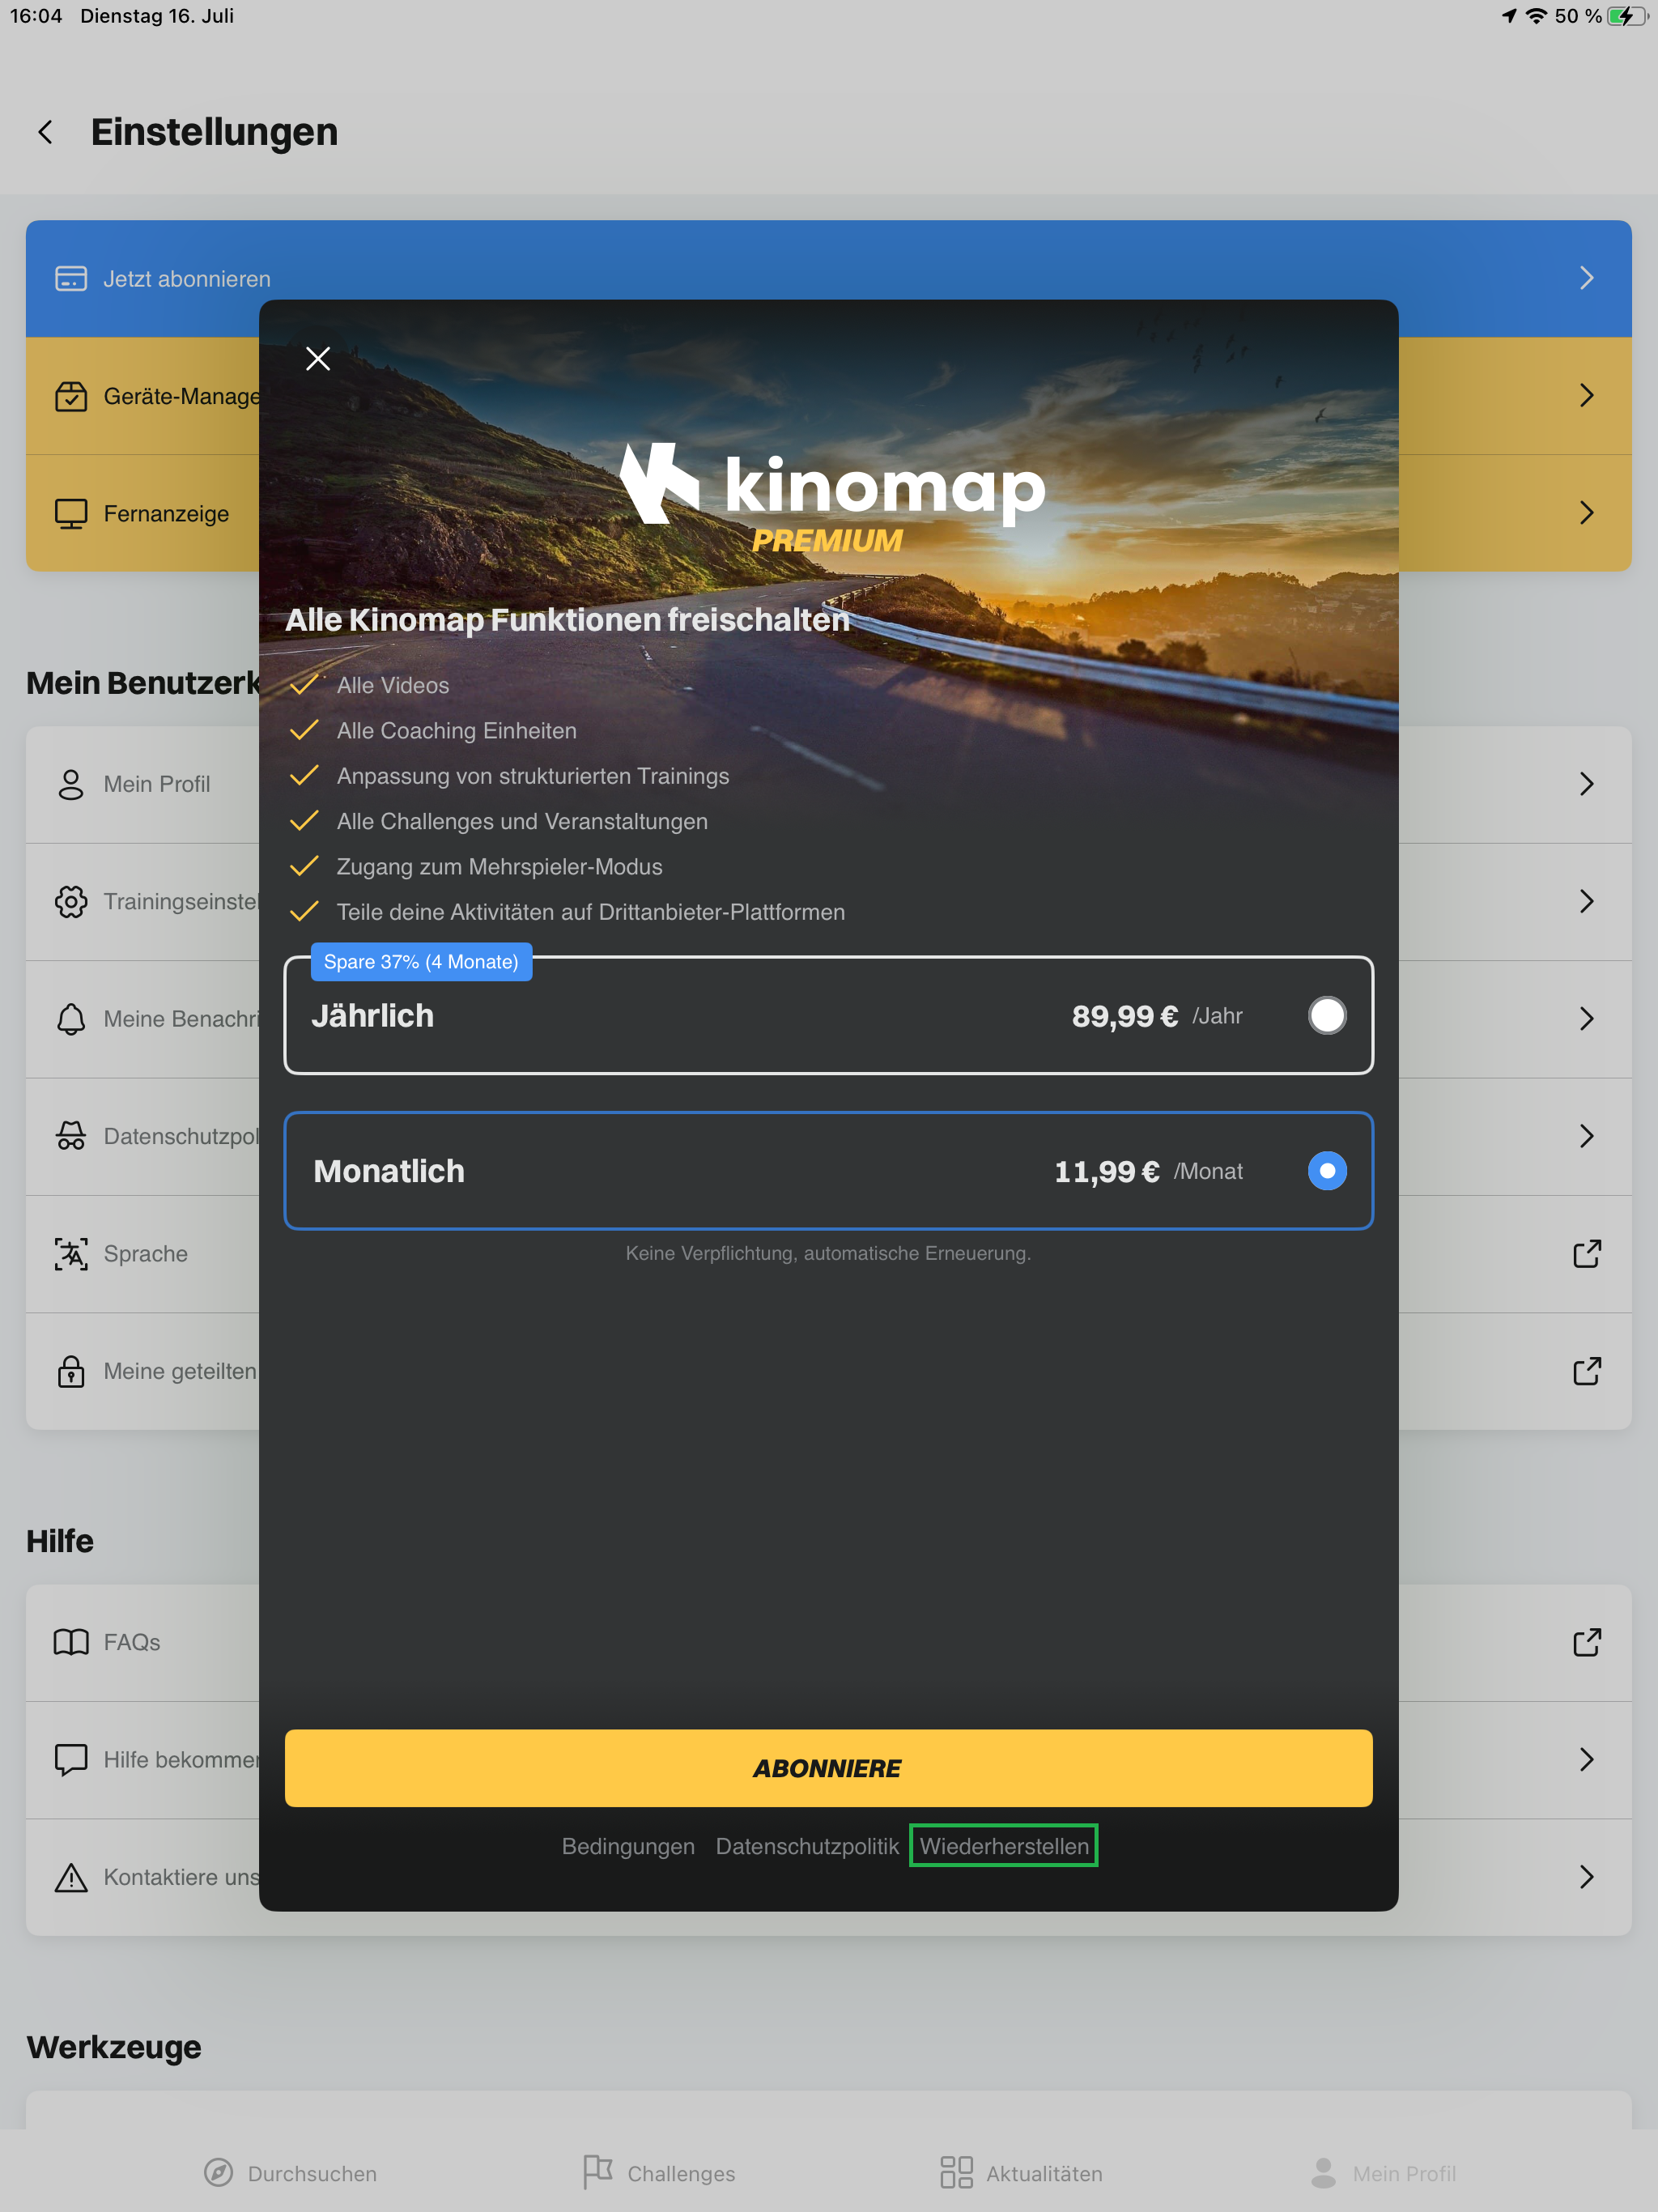Tap the ABONNIERE button
Image resolution: width=1658 pixels, height=2212 pixels.
tap(828, 1768)
